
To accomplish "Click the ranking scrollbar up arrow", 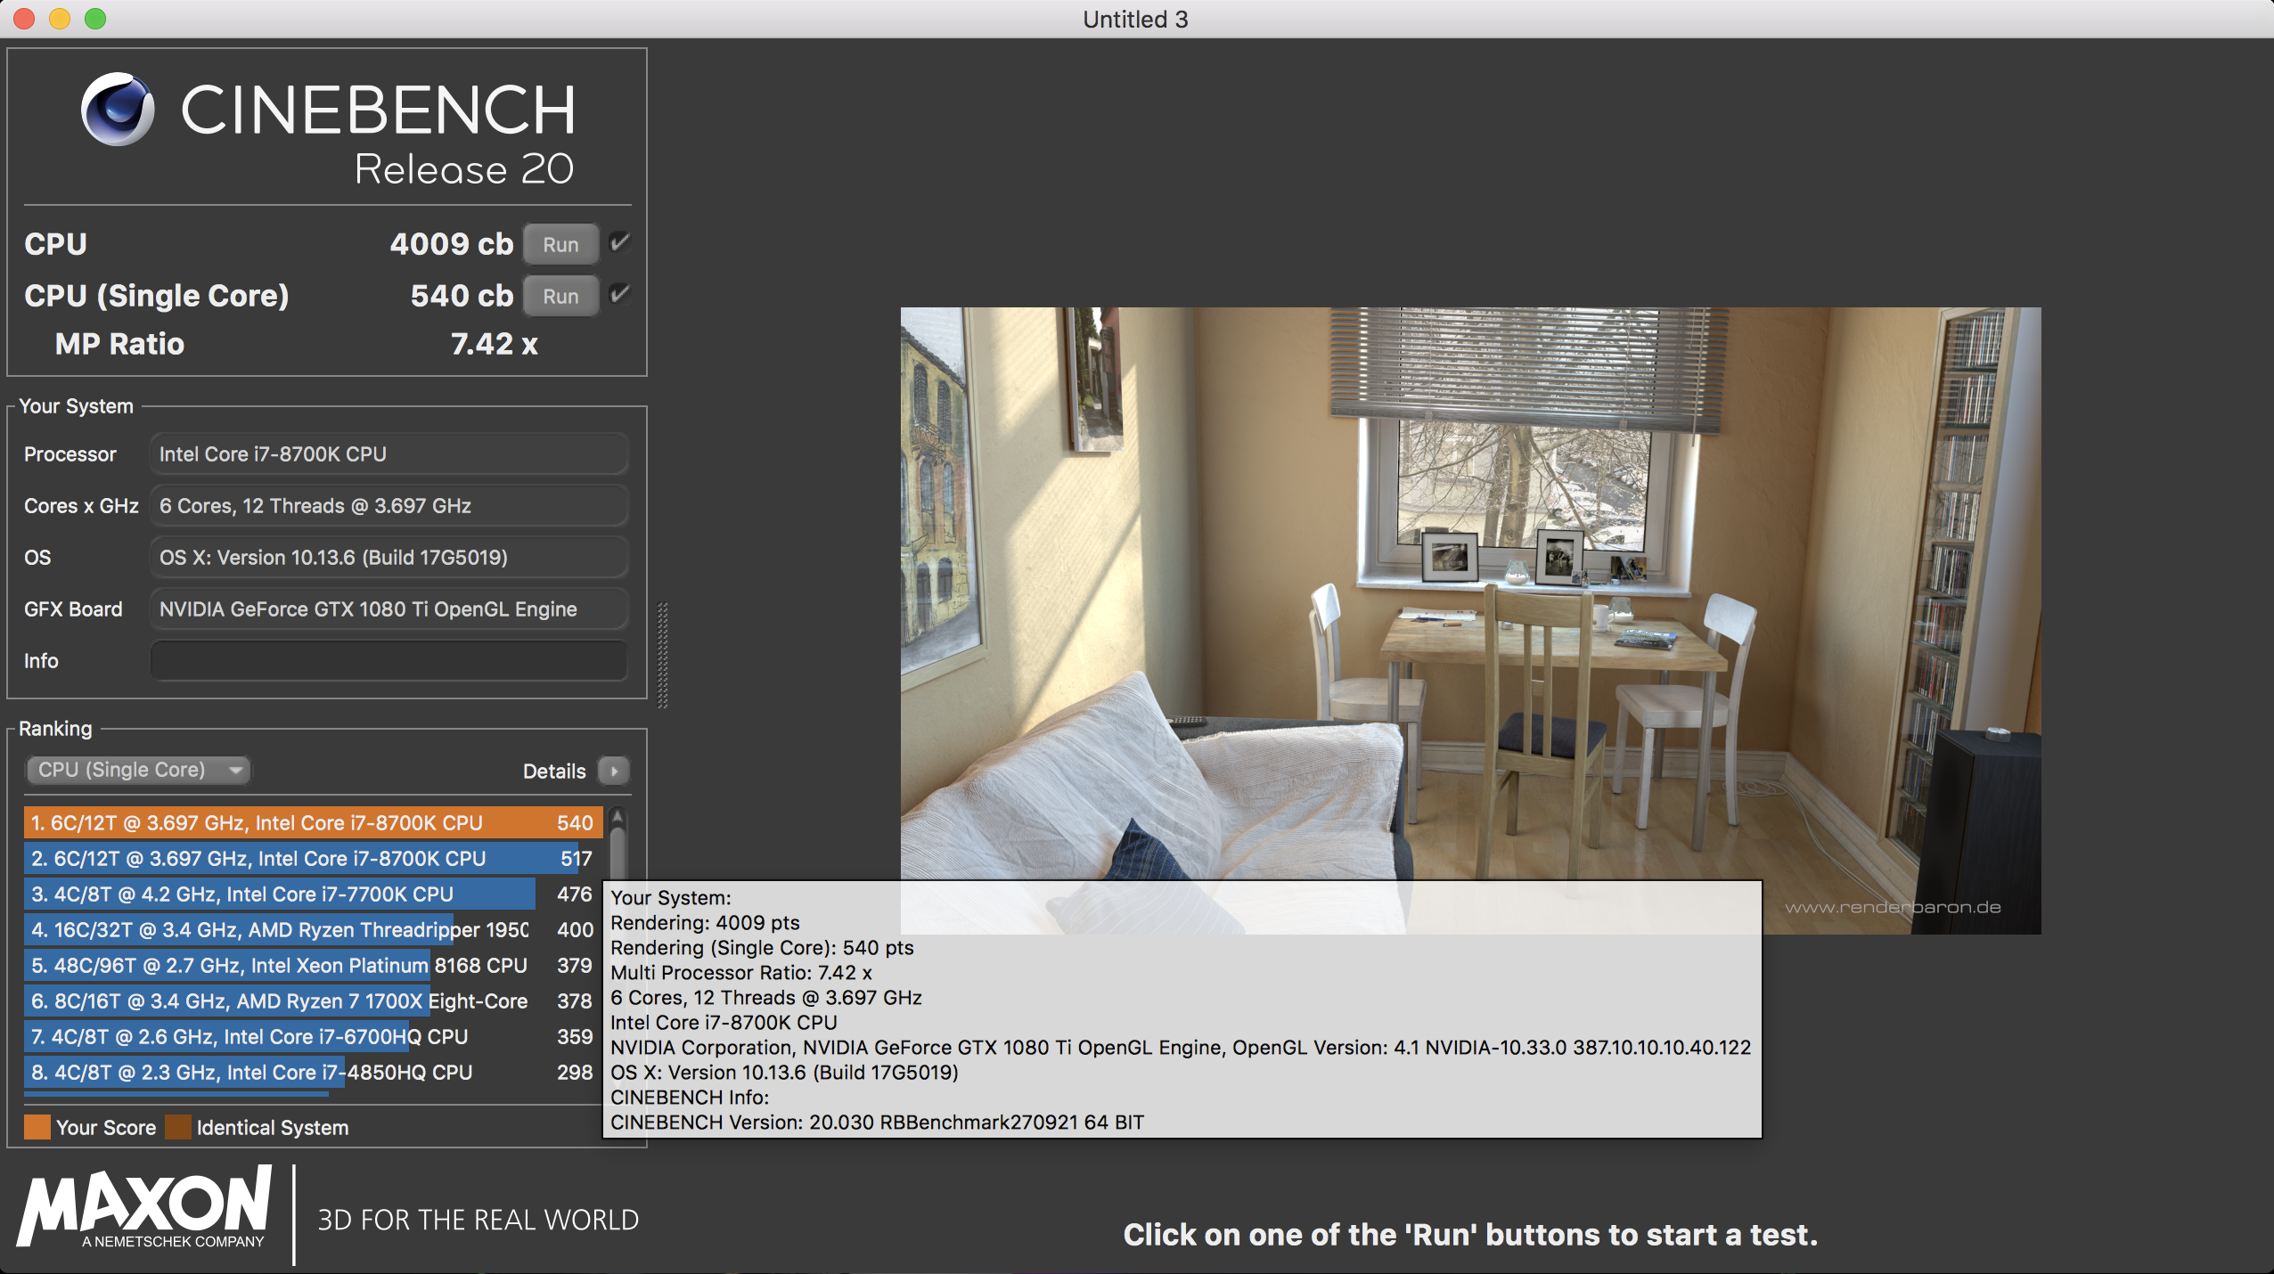I will pyautogui.click(x=618, y=816).
